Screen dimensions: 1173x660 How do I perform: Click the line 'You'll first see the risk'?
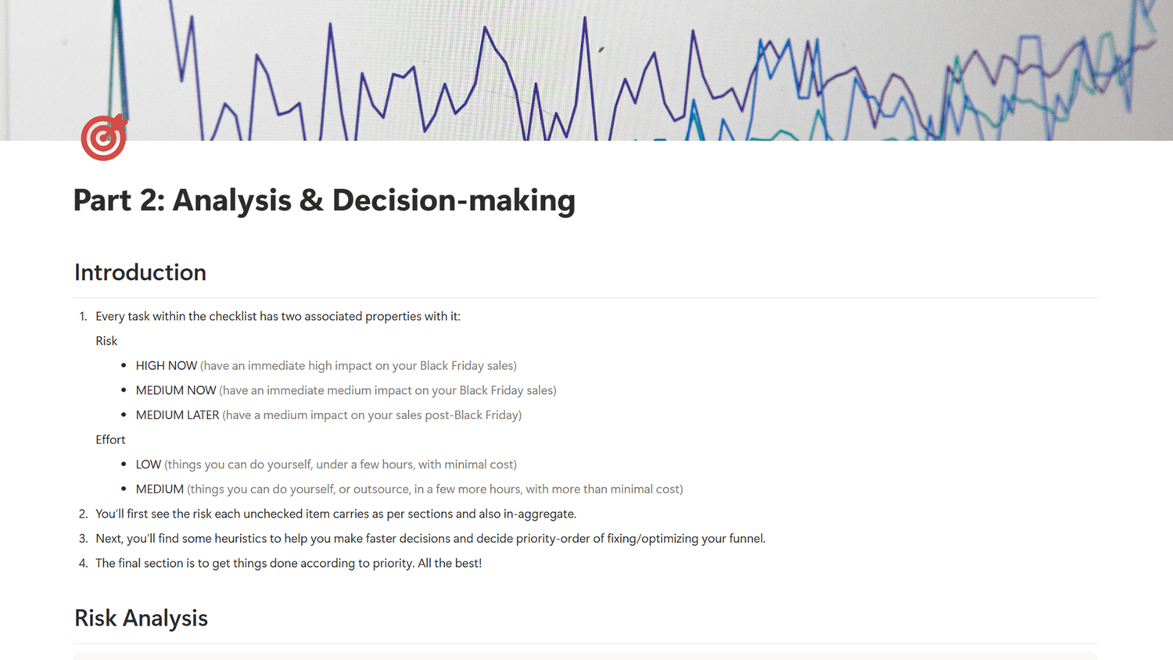tap(335, 514)
